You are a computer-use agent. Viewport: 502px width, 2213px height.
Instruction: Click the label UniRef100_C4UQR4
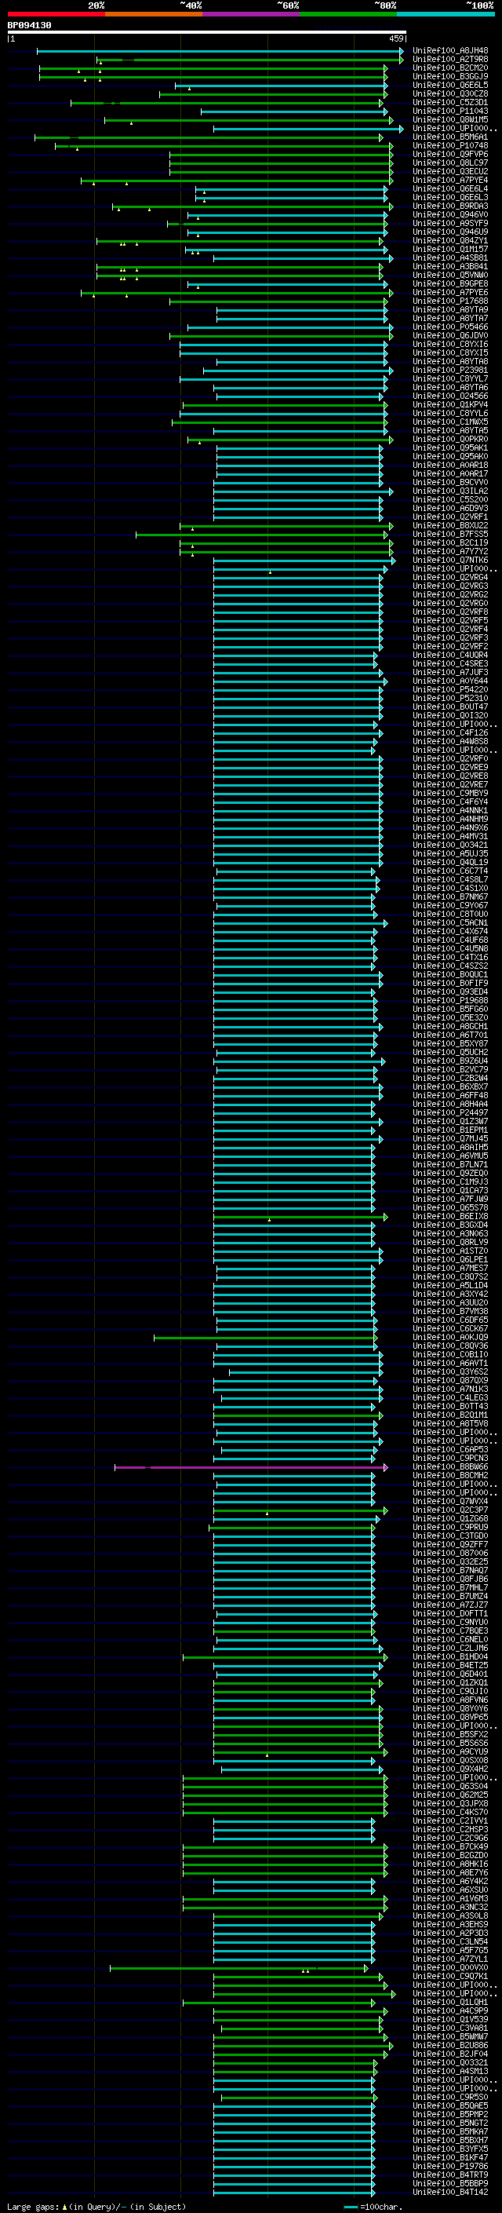(x=450, y=656)
